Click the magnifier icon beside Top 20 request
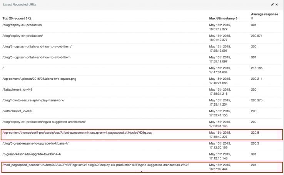This screenshot has height=175, width=284. [30, 19]
